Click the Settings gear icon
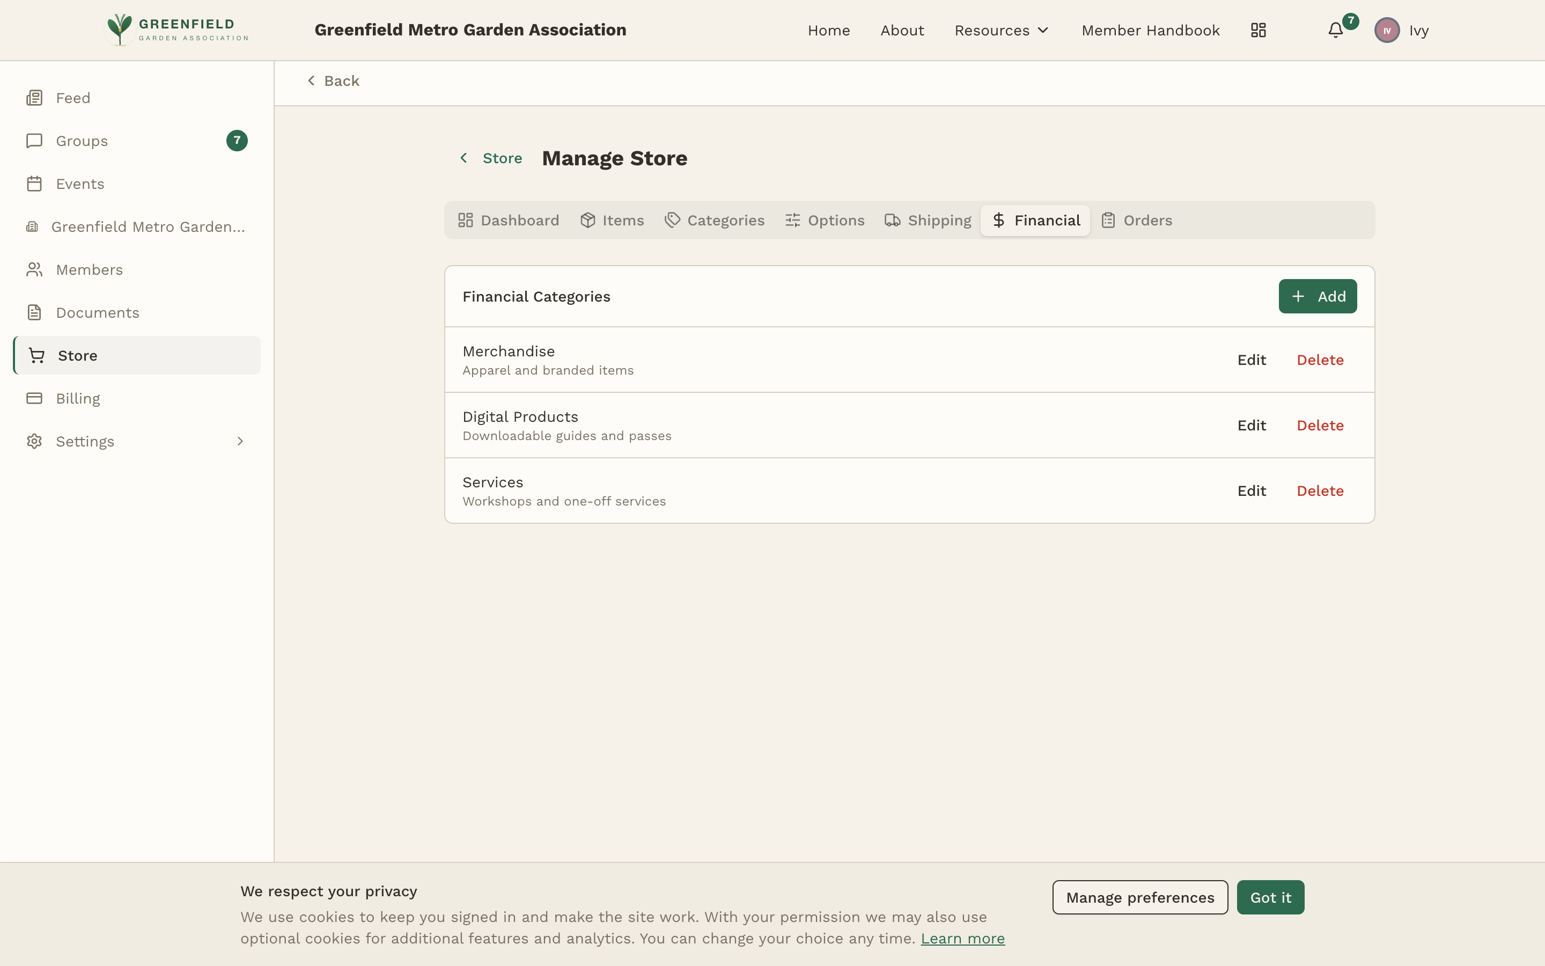The width and height of the screenshot is (1545, 966). [34, 442]
